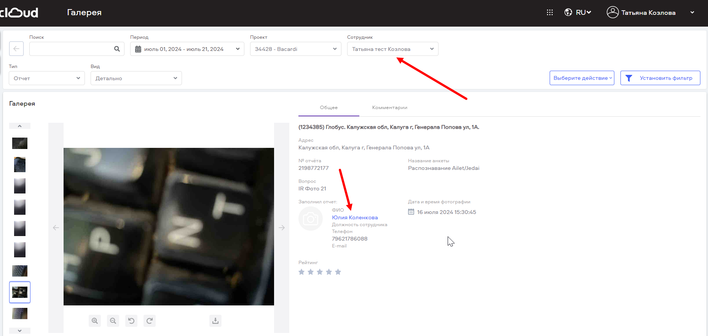708x336 pixels.
Task: Select the first gallery thumbnail
Action: pos(20,143)
